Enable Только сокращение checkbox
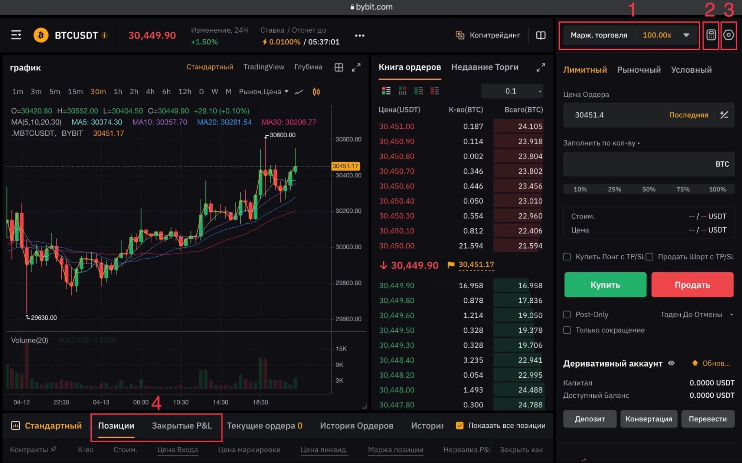742x463 pixels. click(x=567, y=330)
